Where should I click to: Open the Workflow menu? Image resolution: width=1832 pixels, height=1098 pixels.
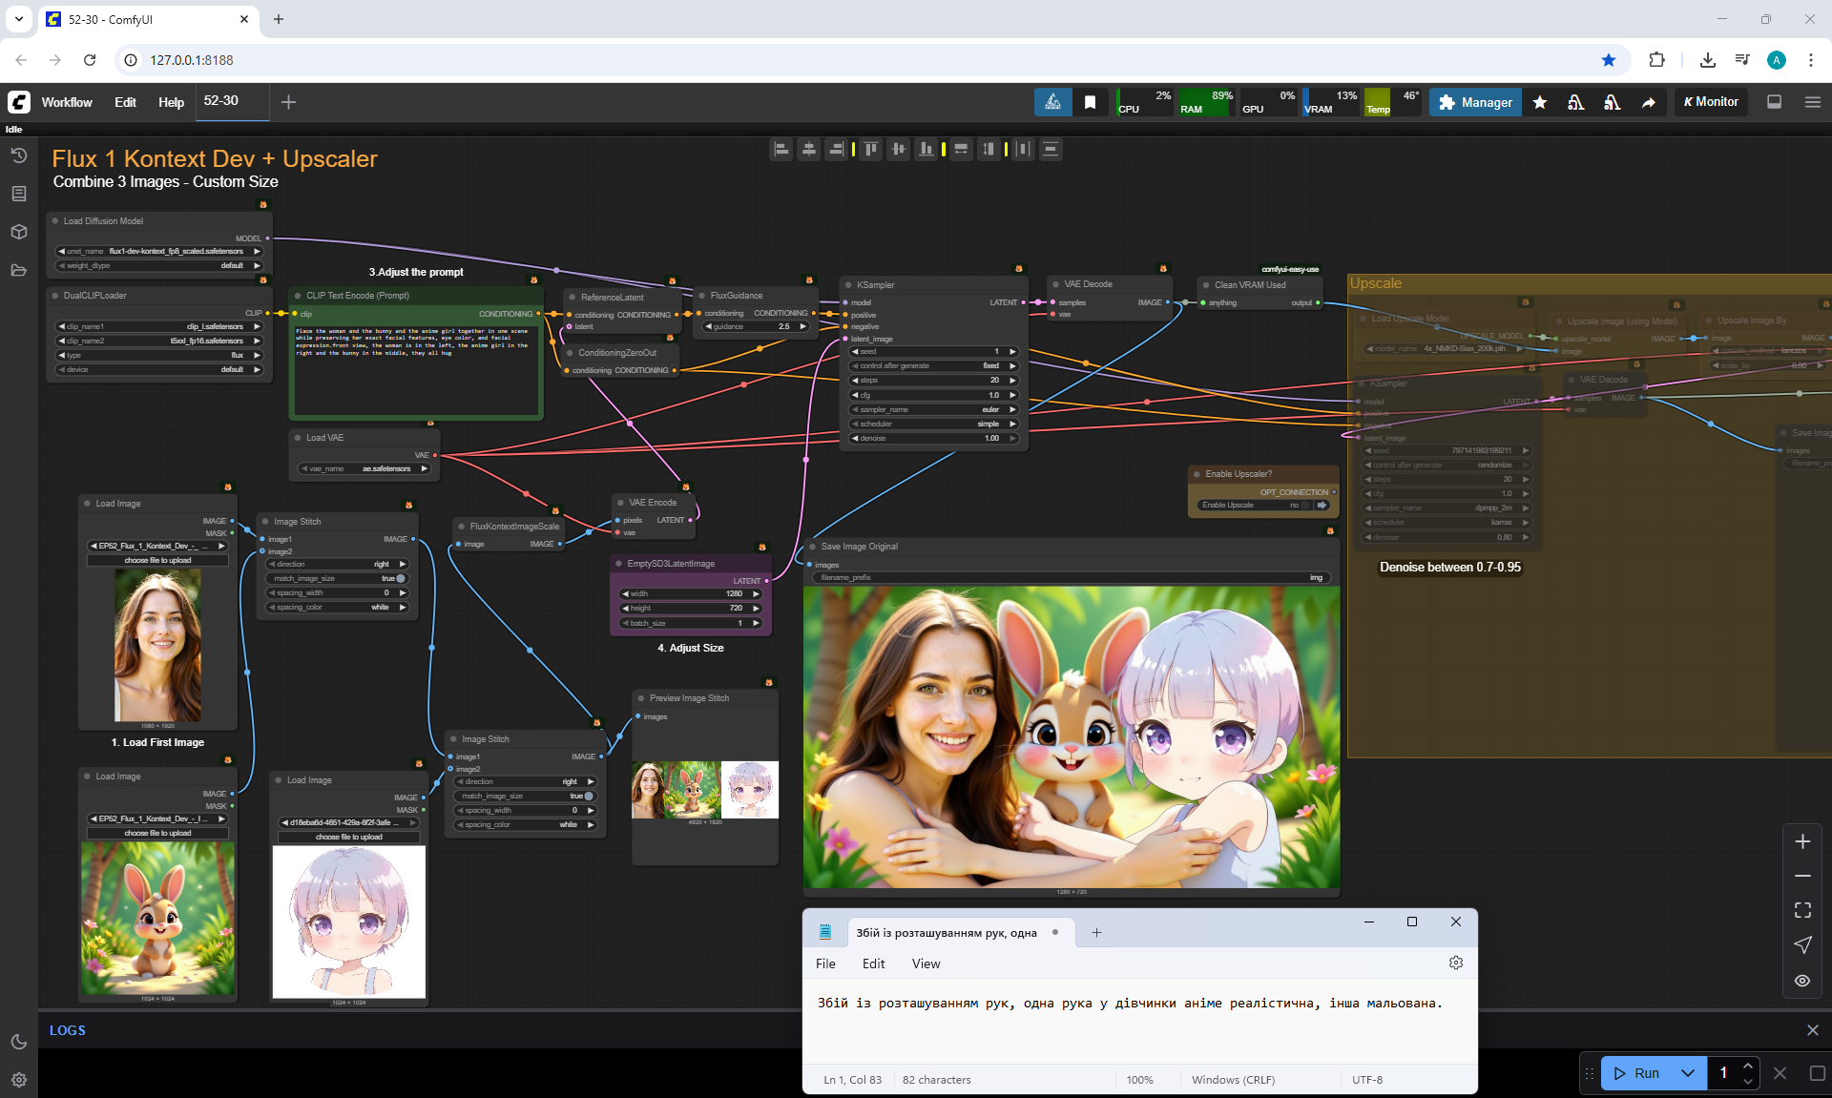tap(67, 102)
